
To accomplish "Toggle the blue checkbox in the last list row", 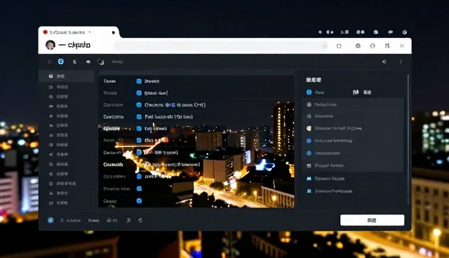I will [139, 201].
